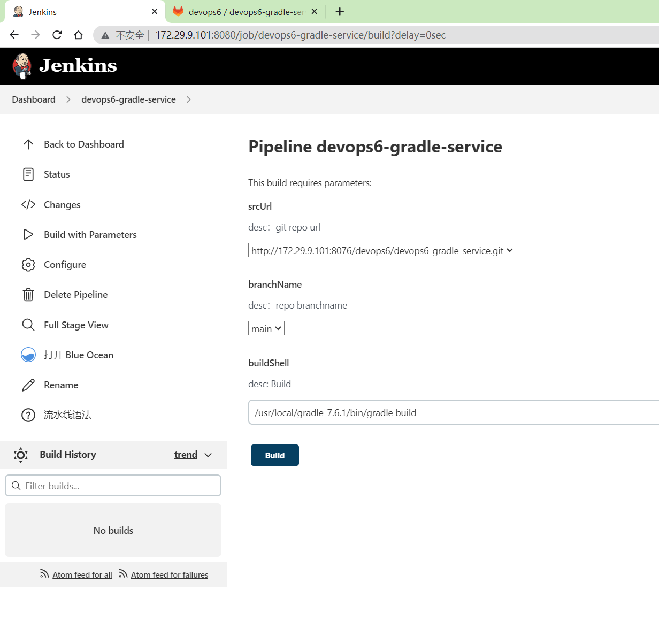659x621 pixels.
Task: Click the browser forward arrow
Action: 36,35
